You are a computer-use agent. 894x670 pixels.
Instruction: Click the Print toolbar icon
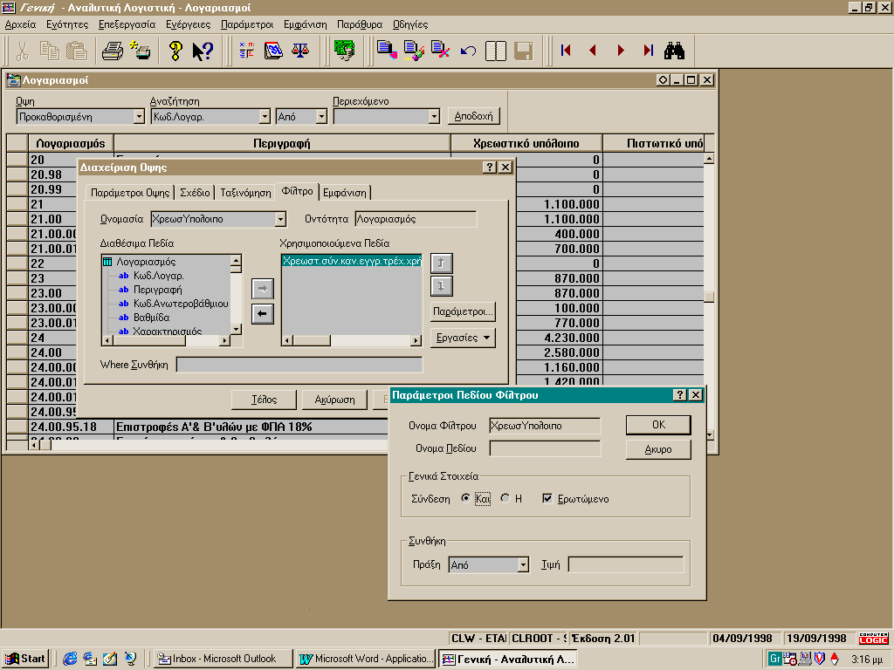pos(113,51)
